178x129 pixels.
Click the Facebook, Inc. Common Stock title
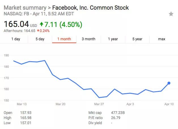point(90,8)
